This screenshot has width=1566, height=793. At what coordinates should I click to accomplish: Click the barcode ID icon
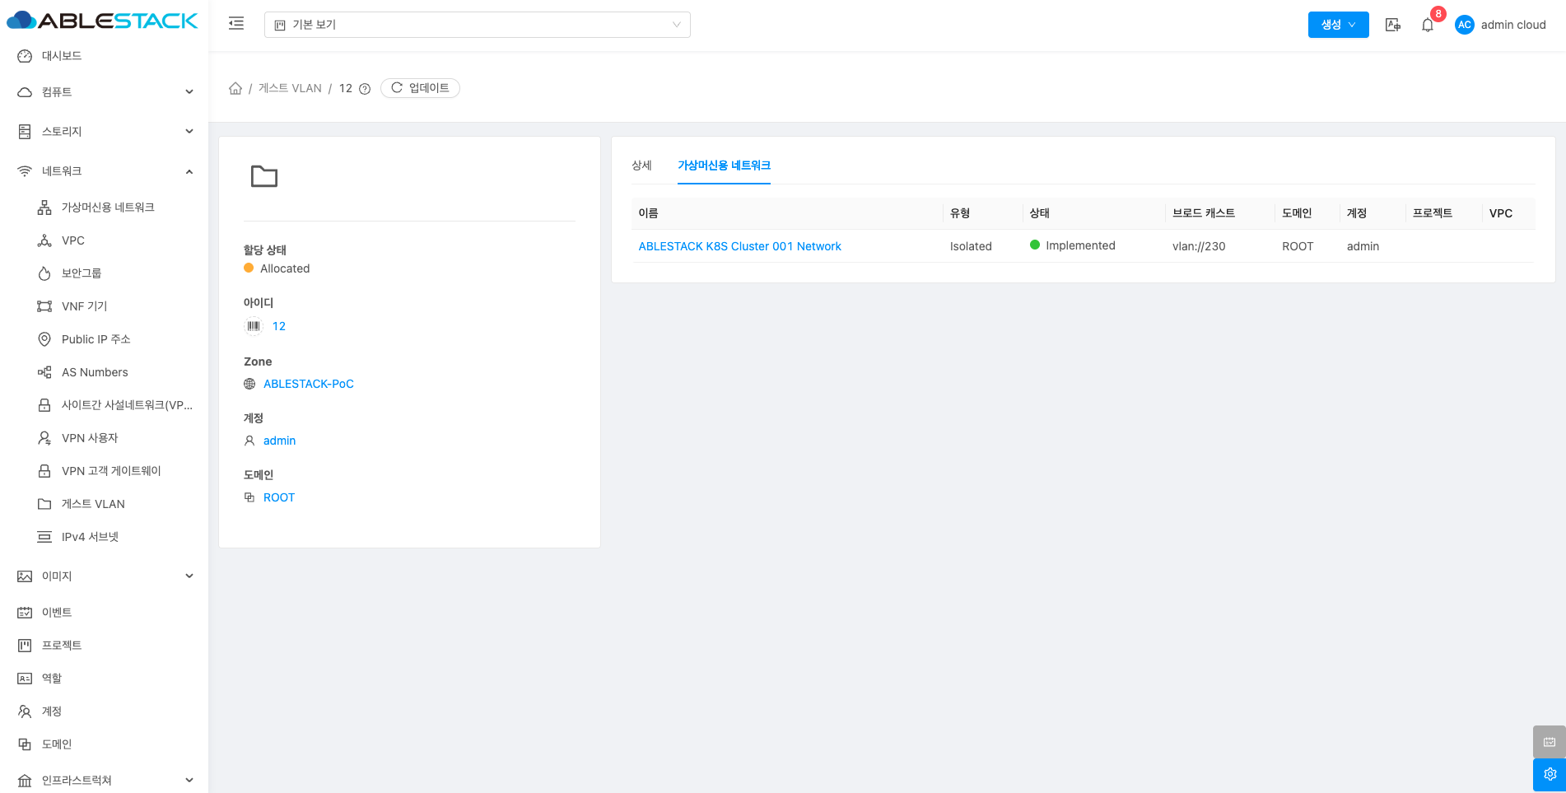click(254, 326)
